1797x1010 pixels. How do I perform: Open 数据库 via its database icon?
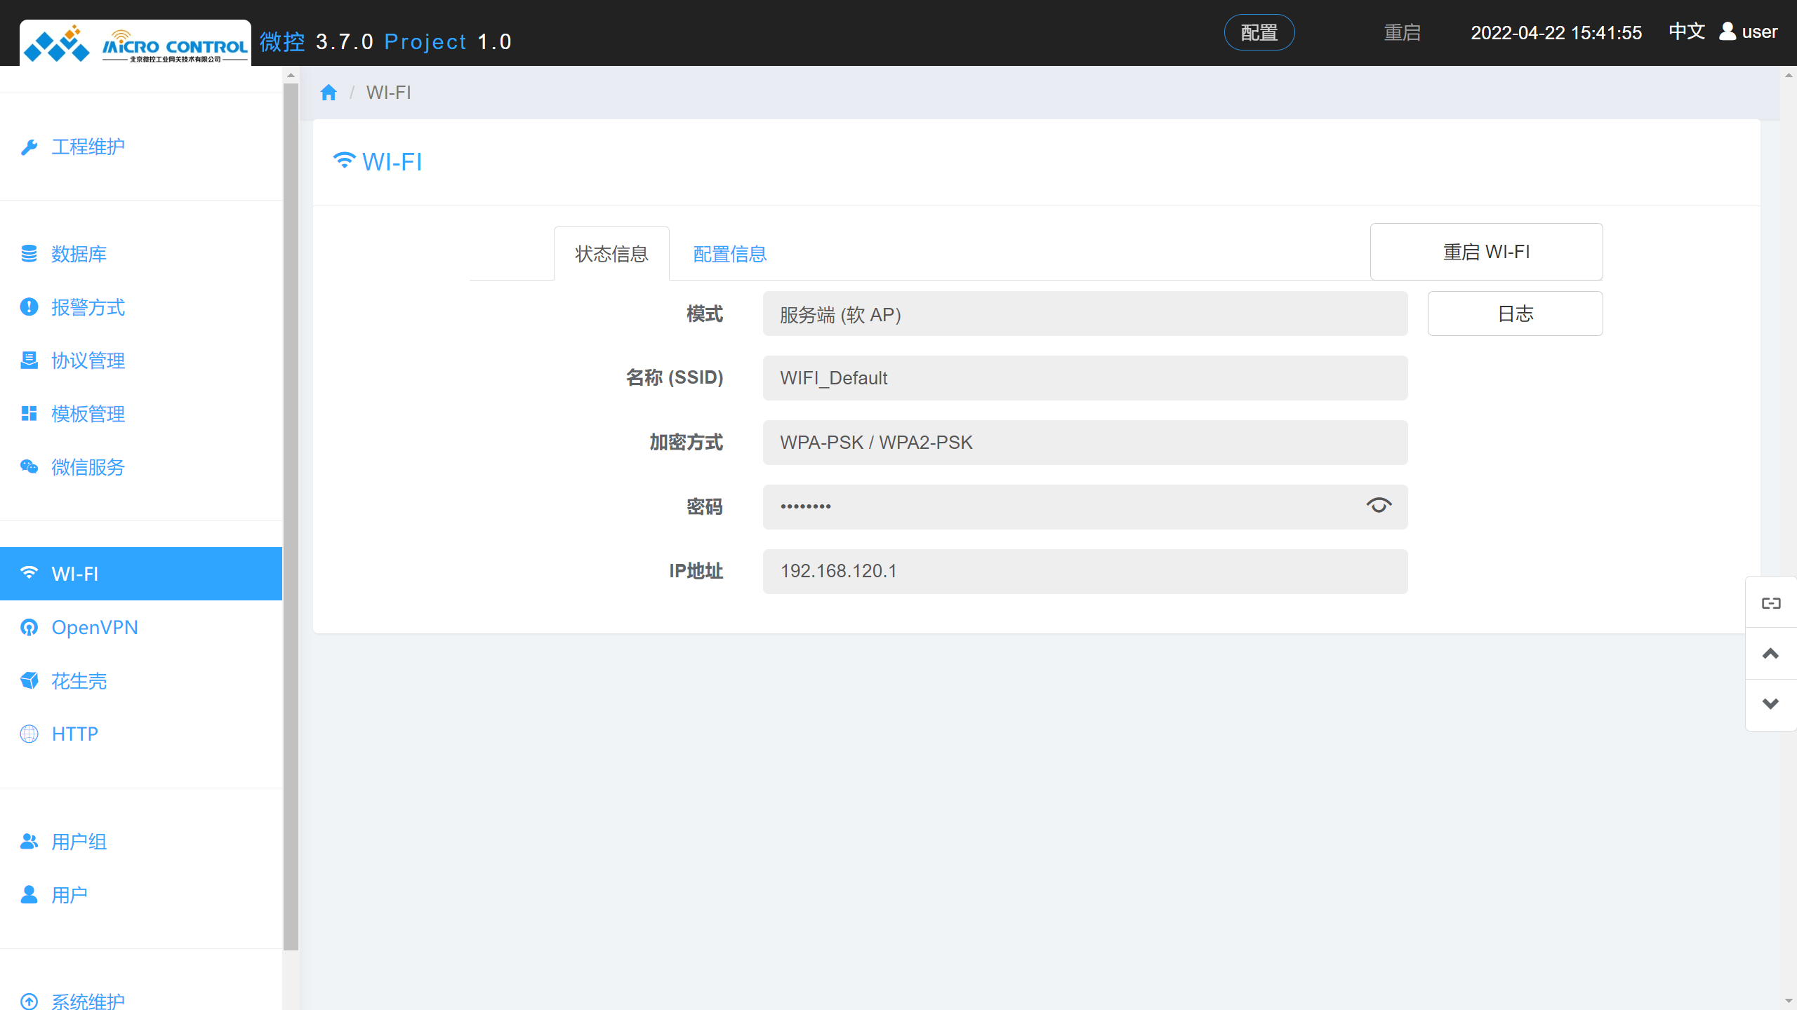point(29,254)
